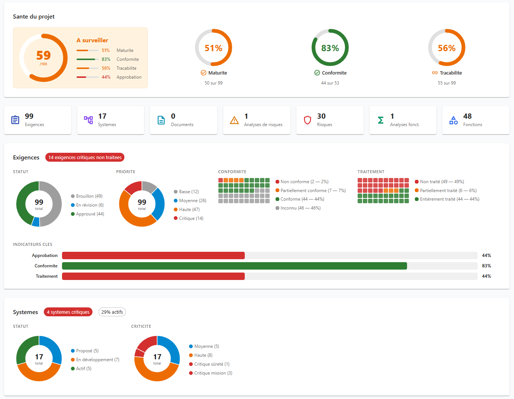
Task: Toggle the Non conforme legend item
Action: [x=302, y=181]
